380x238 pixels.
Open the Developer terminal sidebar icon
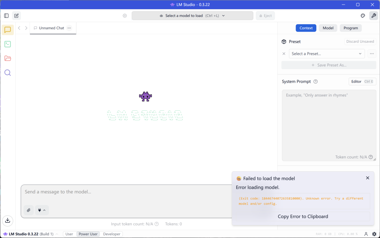pyautogui.click(x=7, y=44)
